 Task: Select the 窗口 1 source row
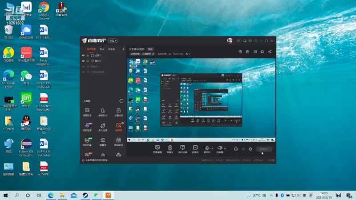click(103, 61)
